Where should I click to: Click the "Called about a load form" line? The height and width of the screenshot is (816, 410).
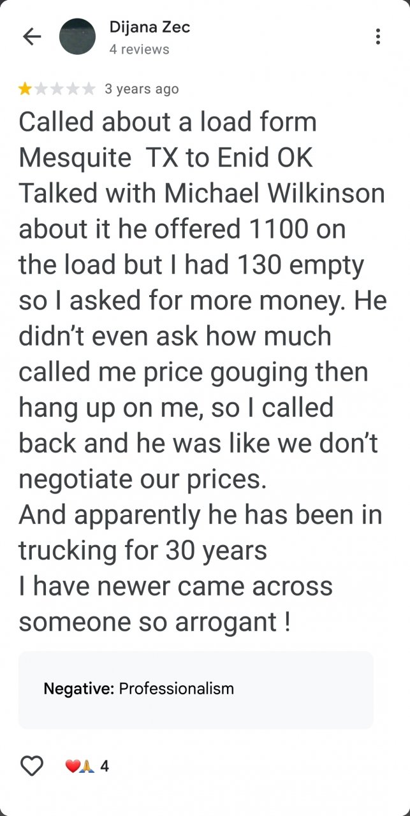click(x=168, y=122)
